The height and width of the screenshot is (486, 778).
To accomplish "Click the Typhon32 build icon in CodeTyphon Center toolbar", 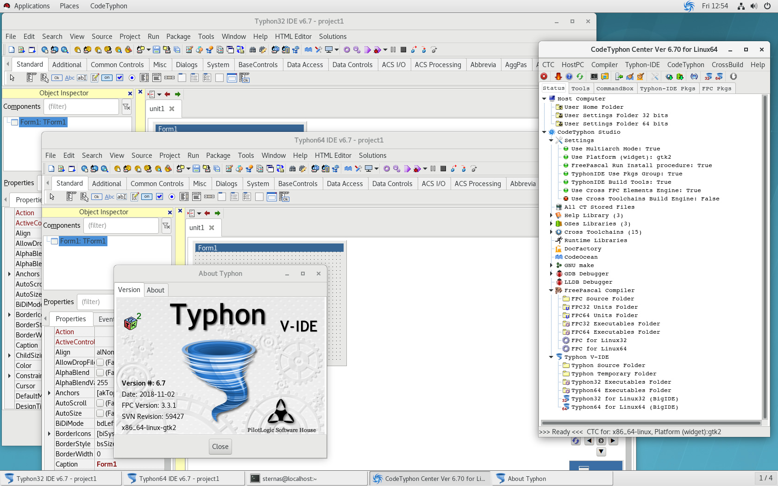I will click(709, 77).
